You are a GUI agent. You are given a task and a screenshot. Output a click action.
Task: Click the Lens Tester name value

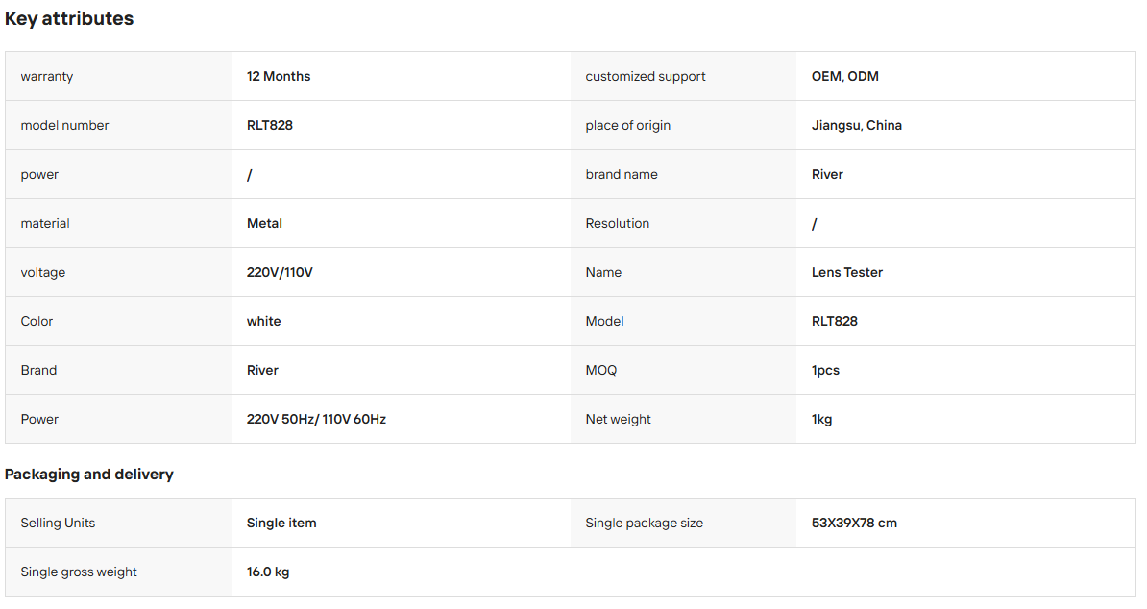coord(846,272)
